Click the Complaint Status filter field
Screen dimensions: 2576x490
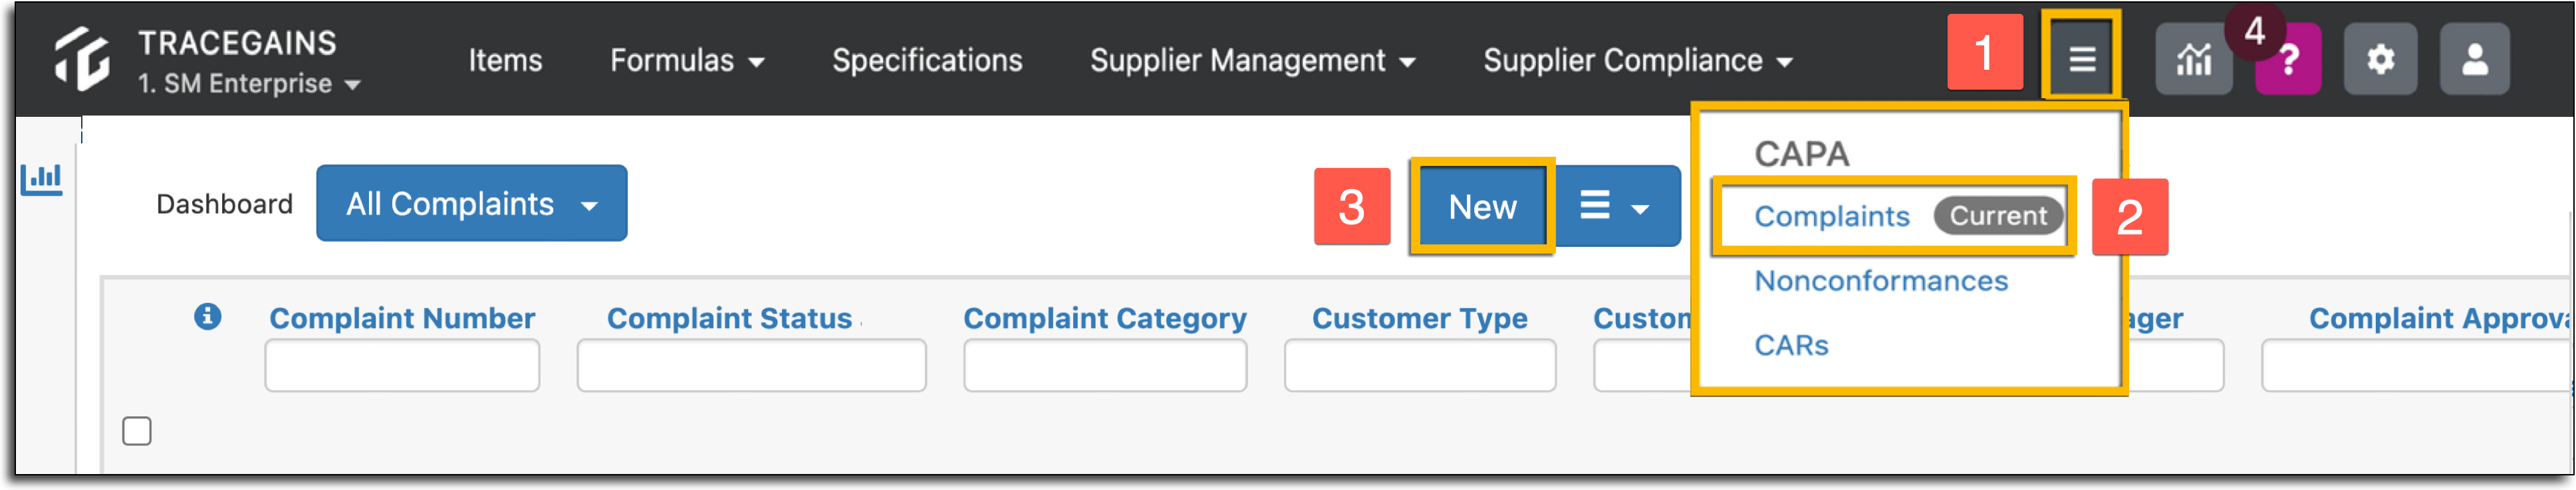[x=750, y=365]
